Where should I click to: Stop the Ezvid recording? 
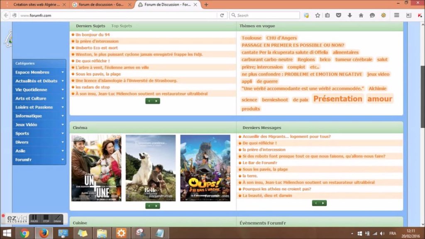click(x=46, y=219)
